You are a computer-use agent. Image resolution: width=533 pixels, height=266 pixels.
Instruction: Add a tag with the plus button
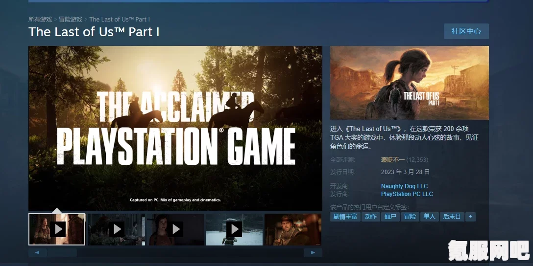[470, 217]
